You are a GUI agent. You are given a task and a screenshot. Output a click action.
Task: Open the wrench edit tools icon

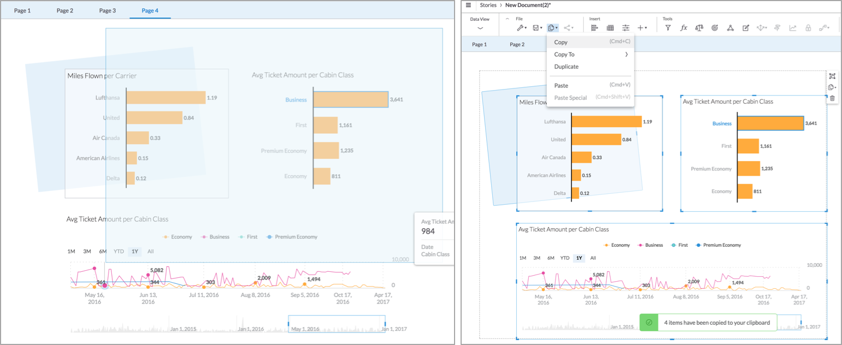click(x=521, y=28)
